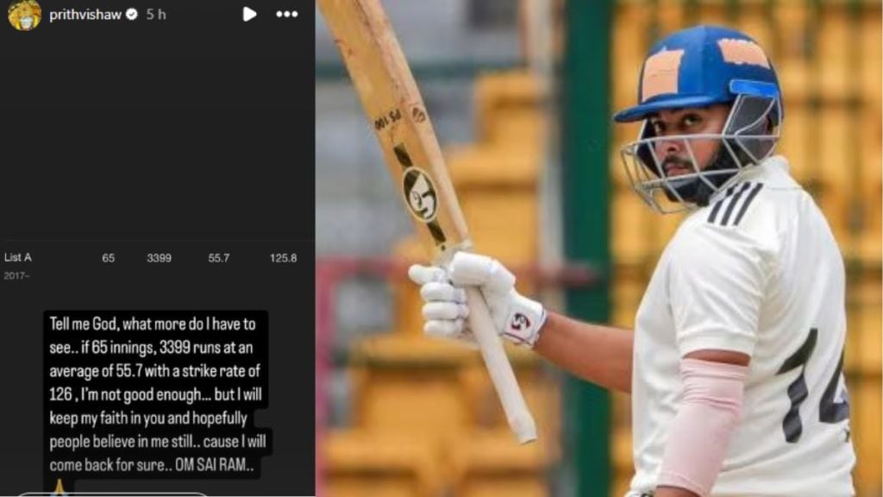The height and width of the screenshot is (497, 883).
Task: Tap the folded hands emoji below caption
Action: pyautogui.click(x=59, y=487)
